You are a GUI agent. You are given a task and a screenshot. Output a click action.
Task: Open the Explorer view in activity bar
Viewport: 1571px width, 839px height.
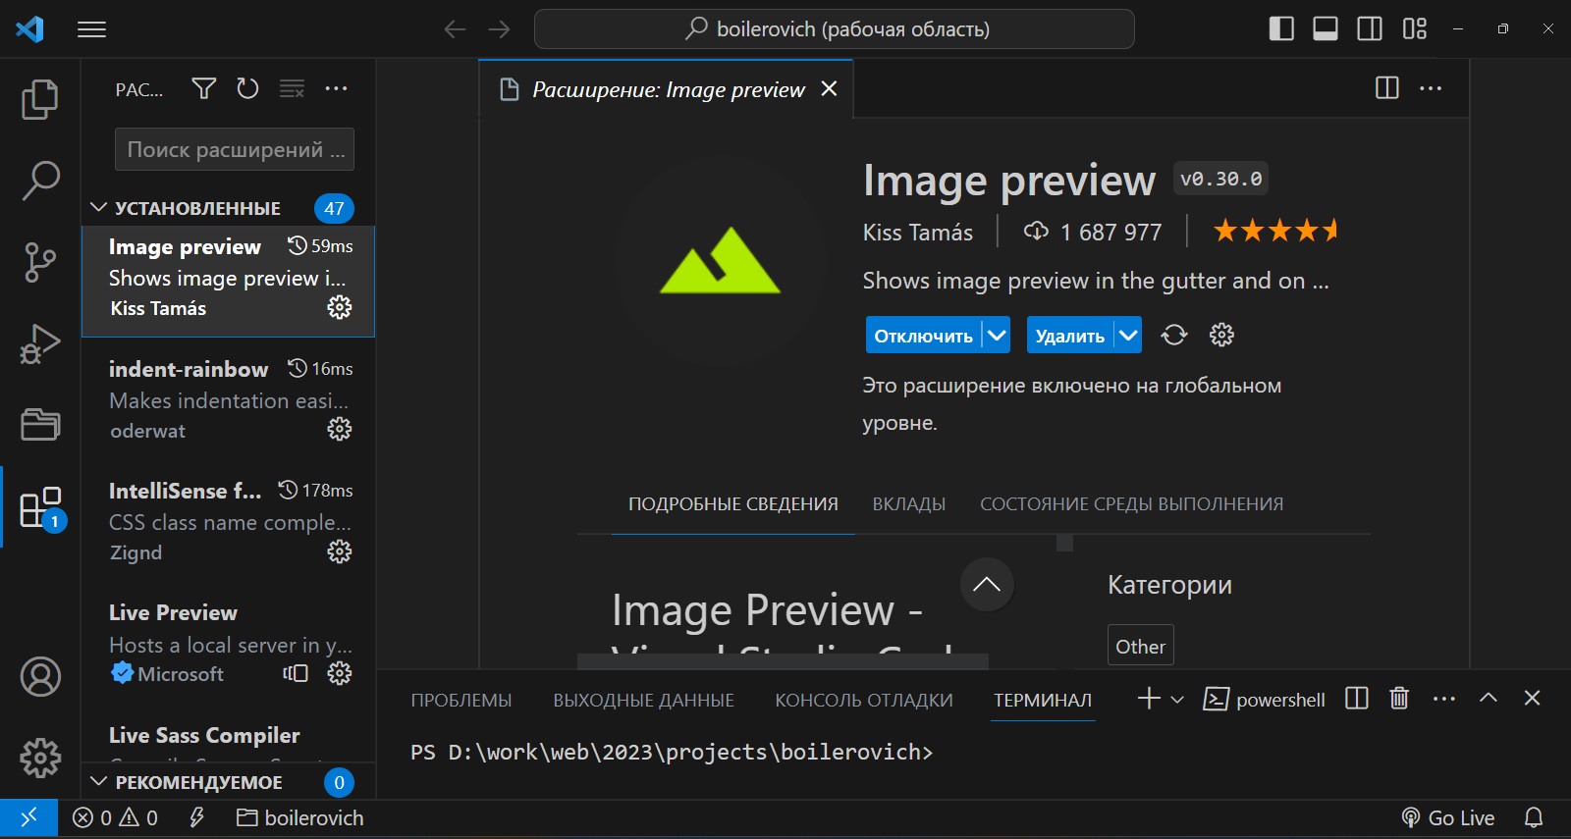click(40, 99)
